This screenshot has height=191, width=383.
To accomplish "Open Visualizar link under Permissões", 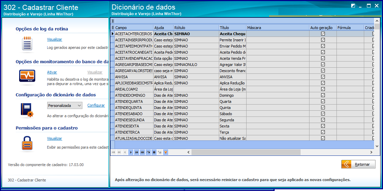I will (54, 138).
